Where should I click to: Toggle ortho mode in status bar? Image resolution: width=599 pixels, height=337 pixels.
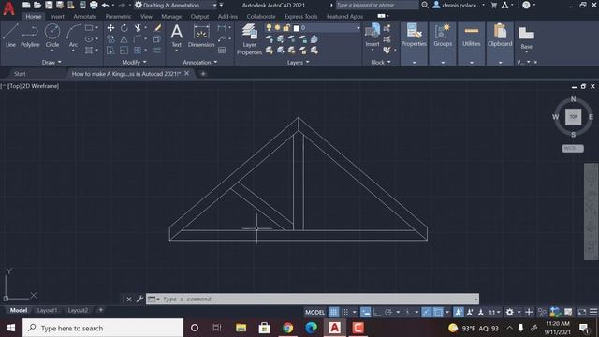[376, 312]
